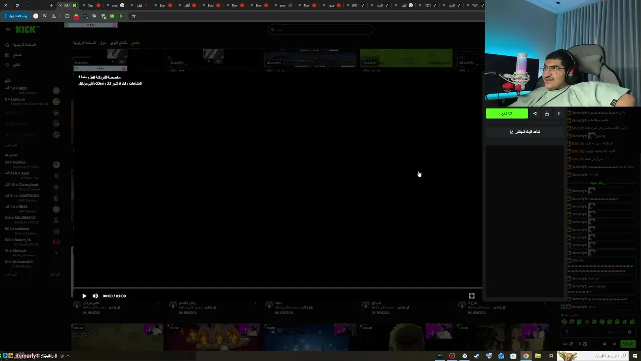Image resolution: width=641 pixels, height=361 pixels.
Task: Focus the Kick search field
Action: pyautogui.click(x=320, y=30)
